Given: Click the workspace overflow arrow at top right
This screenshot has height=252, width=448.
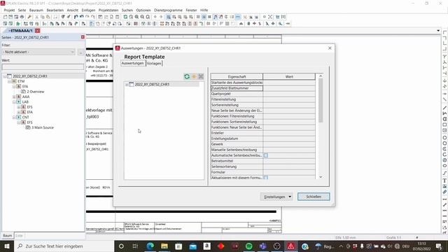Looking at the screenshot, I should pos(438,31).
